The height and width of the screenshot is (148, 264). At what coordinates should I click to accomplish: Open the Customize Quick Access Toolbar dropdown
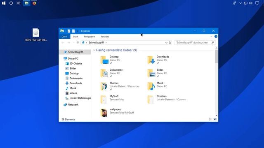(x=77, y=31)
